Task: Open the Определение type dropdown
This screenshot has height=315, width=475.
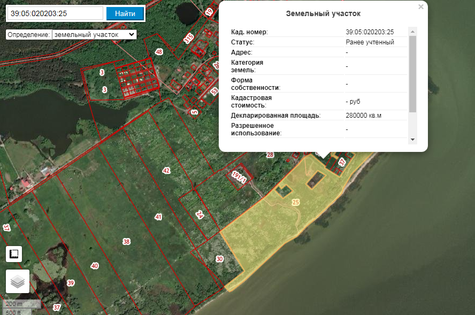Action: 94,34
